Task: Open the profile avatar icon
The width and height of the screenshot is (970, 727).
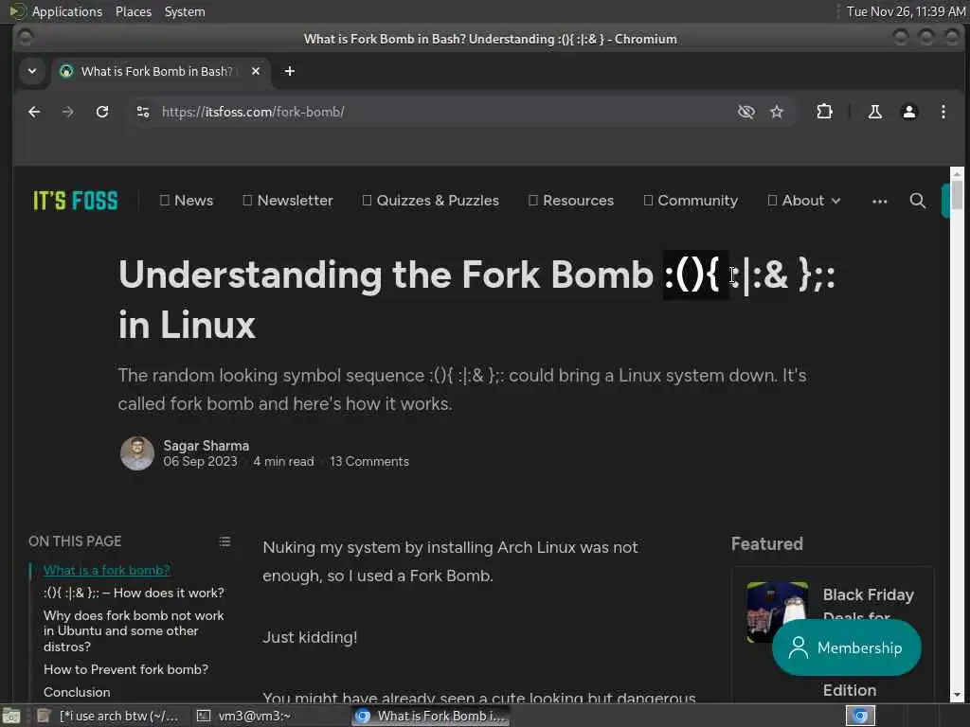Action: pos(909,112)
